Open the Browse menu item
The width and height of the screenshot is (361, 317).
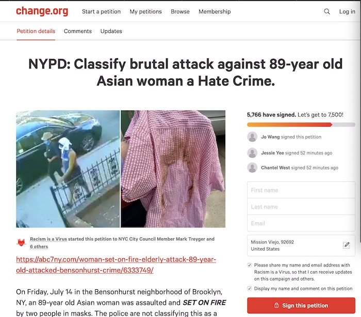[180, 11]
